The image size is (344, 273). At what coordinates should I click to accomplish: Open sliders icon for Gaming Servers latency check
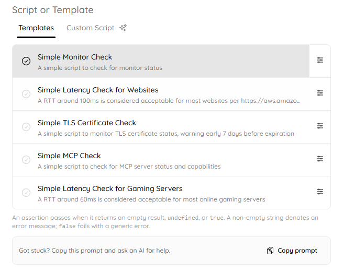click(x=319, y=192)
